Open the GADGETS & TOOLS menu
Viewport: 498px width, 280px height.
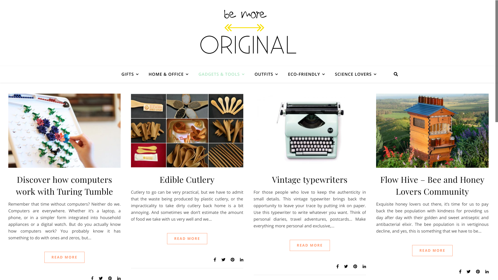(x=221, y=74)
